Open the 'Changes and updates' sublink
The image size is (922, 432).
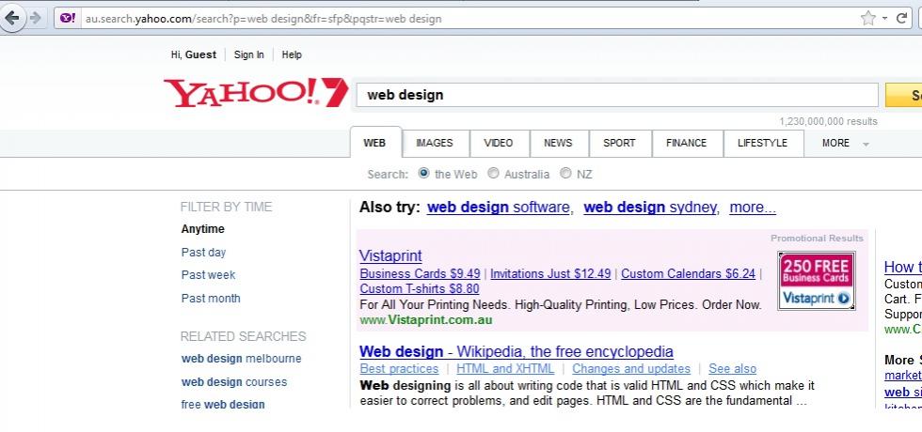pos(631,368)
